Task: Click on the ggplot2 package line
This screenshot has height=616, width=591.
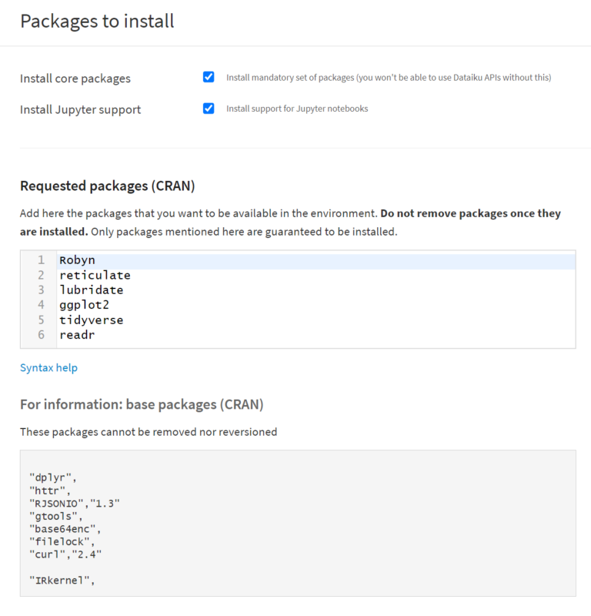Action: [84, 305]
